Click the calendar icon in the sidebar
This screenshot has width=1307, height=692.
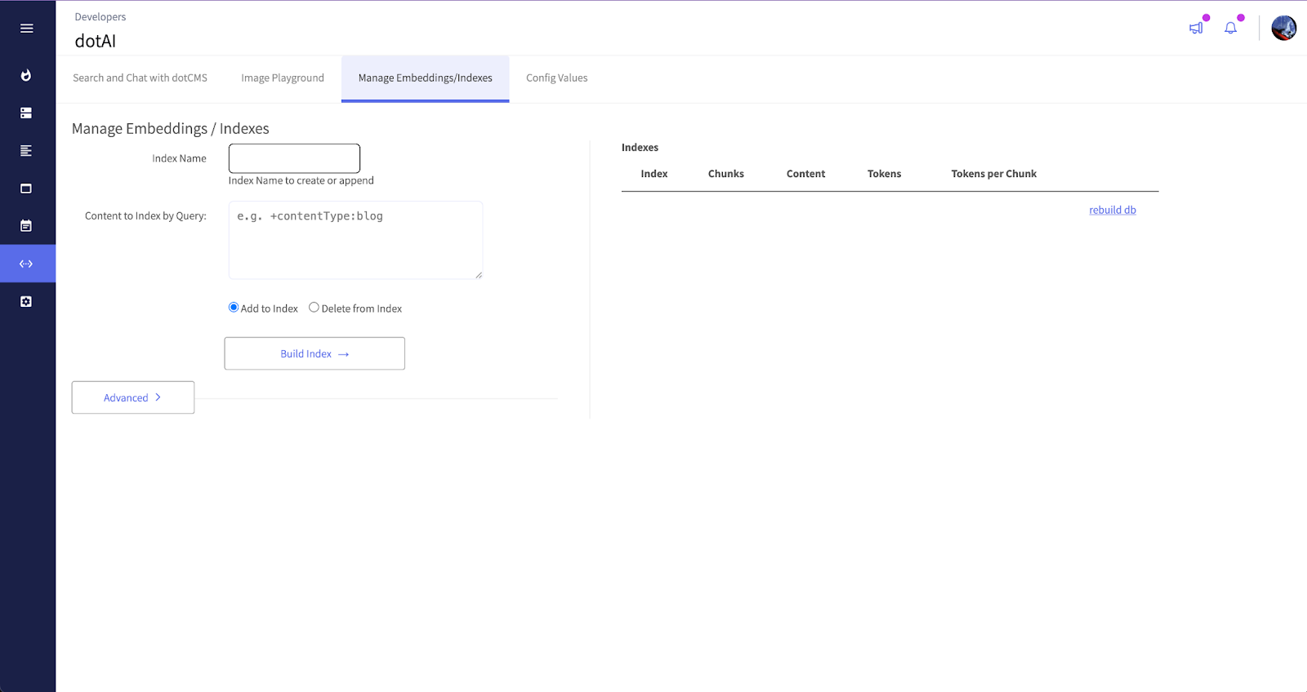tap(26, 226)
